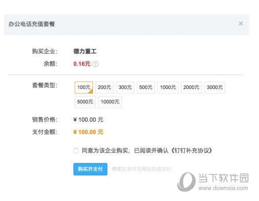
Task: Choose the 1000元 package
Action: point(168,87)
